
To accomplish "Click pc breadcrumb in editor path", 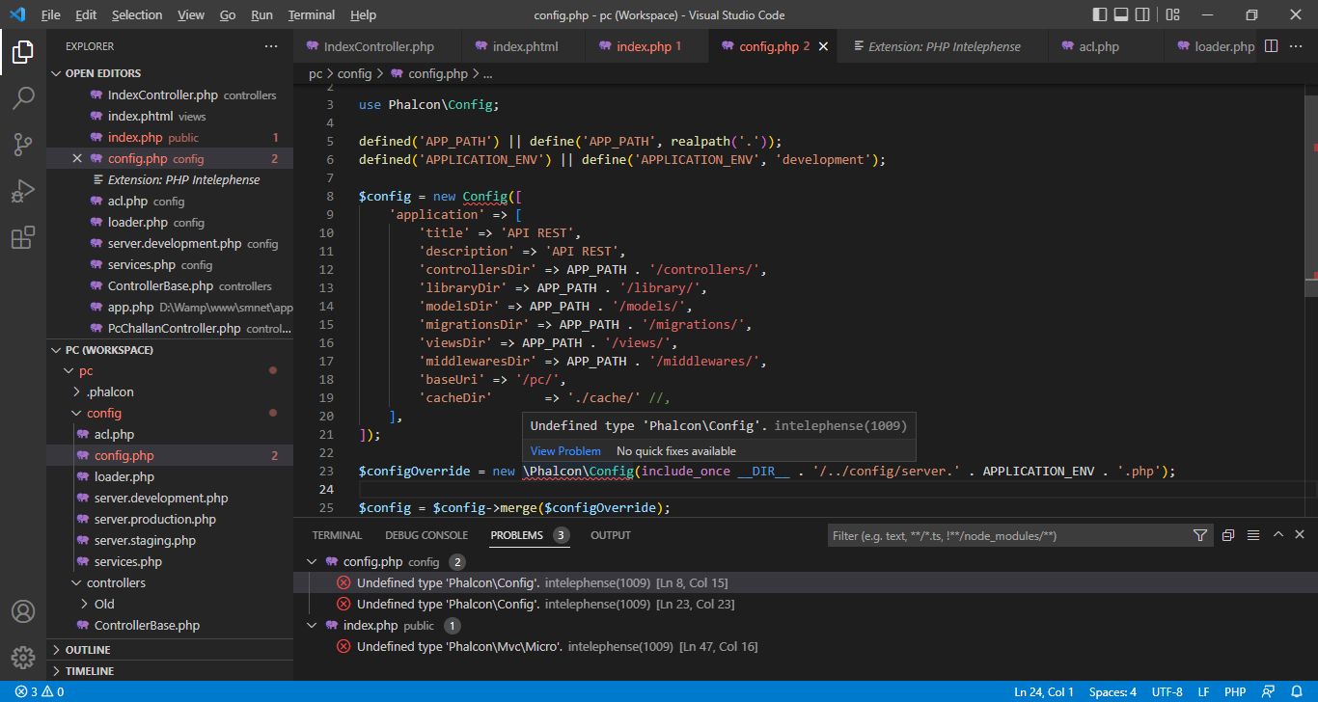I will (316, 73).
